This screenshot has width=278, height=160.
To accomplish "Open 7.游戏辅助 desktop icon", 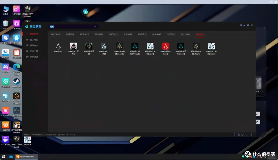I will pos(16,10).
